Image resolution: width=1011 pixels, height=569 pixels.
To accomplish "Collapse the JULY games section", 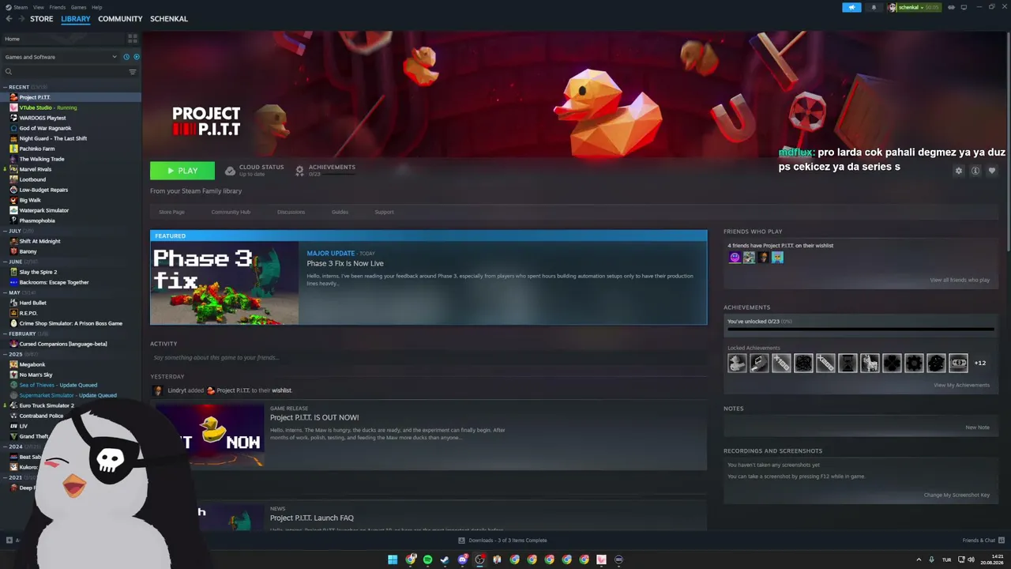I will 6,231.
